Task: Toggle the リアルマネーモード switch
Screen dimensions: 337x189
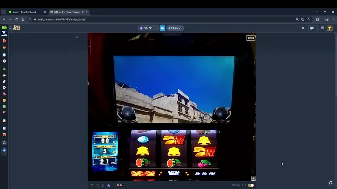Action: (251, 185)
